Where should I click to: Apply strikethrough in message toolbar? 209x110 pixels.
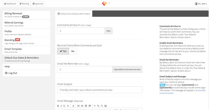pyautogui.click(x=68, y=106)
